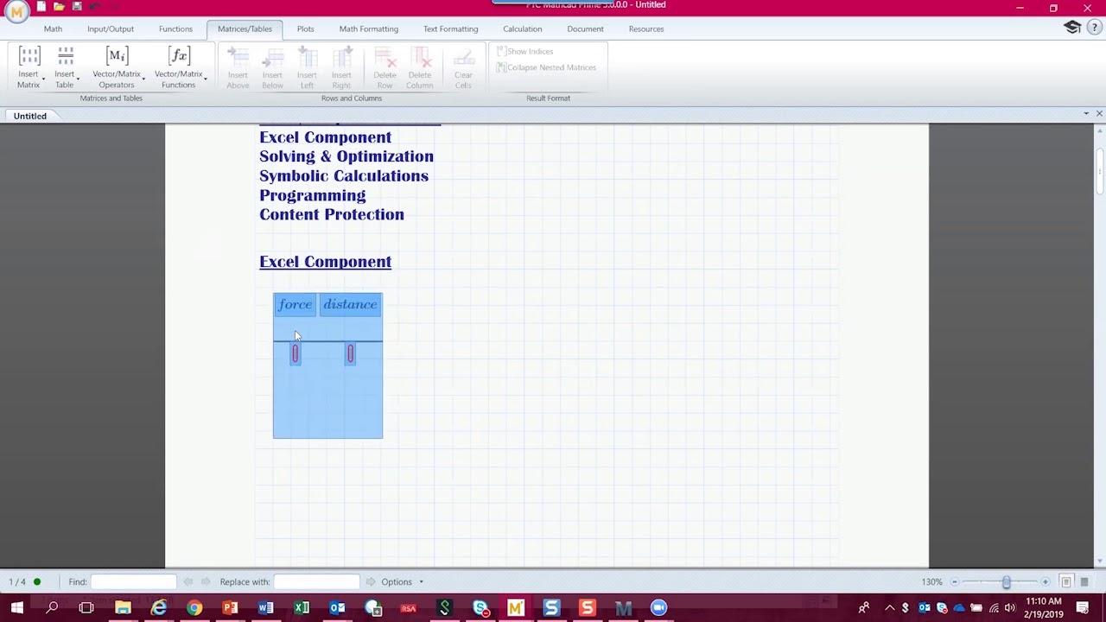Insert a row above in the table
The width and height of the screenshot is (1106, 622).
click(x=238, y=68)
